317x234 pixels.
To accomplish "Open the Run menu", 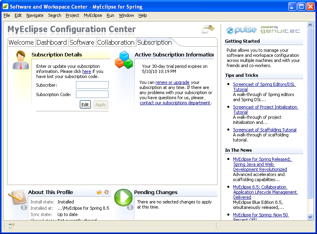I will point(111,15).
